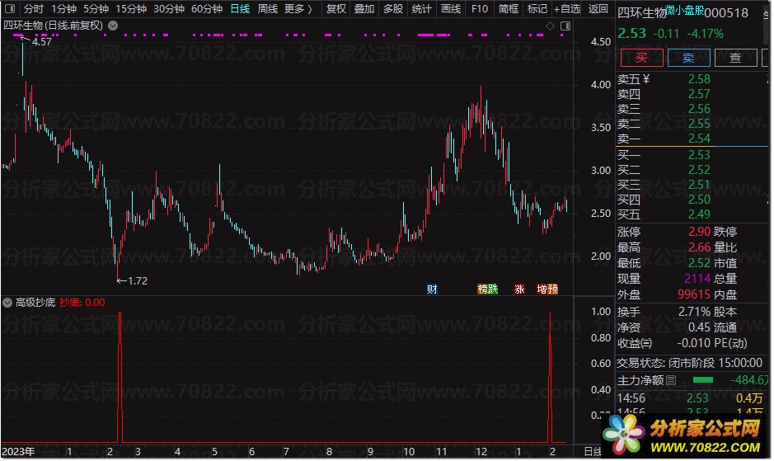Click the 日线 label at axis end
This screenshot has width=774, height=461.
[x=593, y=452]
